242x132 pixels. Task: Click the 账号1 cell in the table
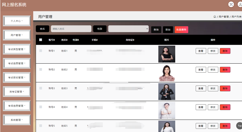(x=52, y=51)
